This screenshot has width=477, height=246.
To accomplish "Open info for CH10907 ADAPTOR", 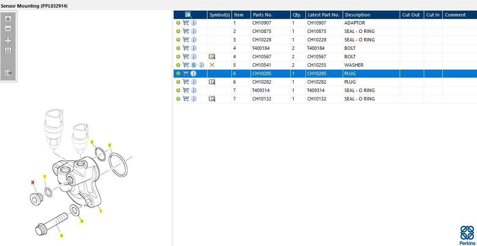I will pyautogui.click(x=194, y=23).
